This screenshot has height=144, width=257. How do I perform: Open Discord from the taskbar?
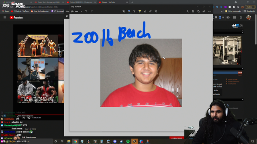115,141
